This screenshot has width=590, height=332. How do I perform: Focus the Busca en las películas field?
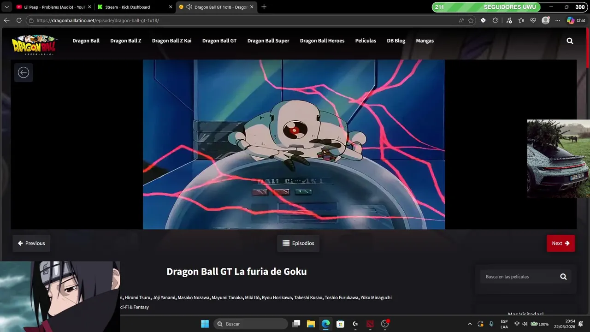click(519, 277)
